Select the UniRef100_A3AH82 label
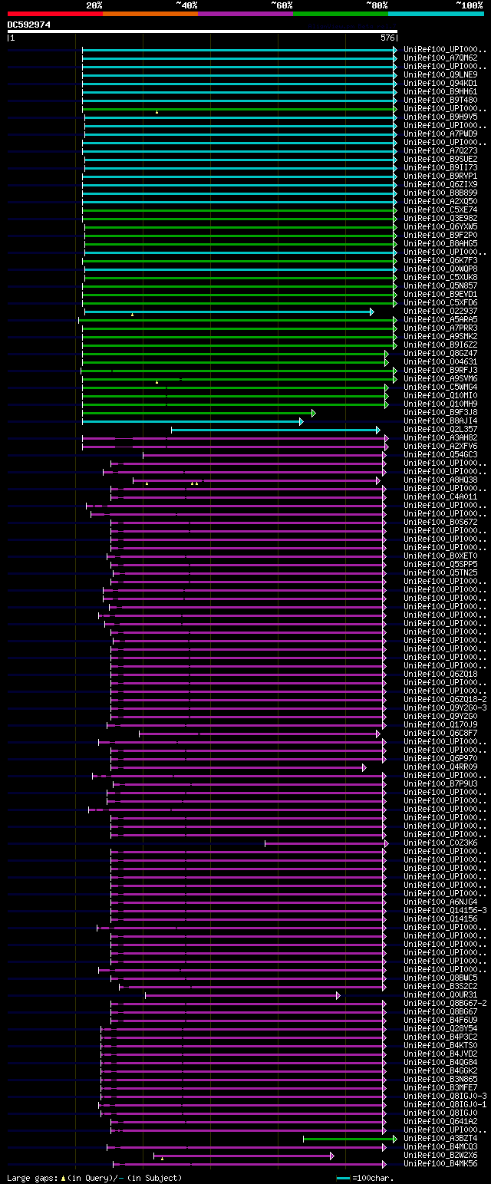Viewport: 491px width, 1184px height. pyautogui.click(x=440, y=437)
